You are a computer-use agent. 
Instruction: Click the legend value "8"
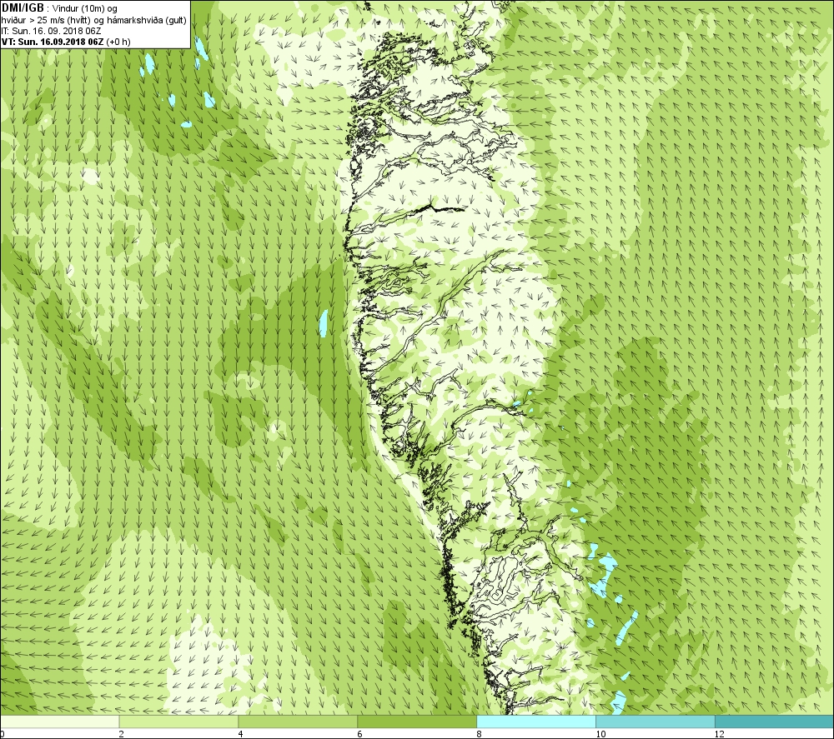[480, 734]
